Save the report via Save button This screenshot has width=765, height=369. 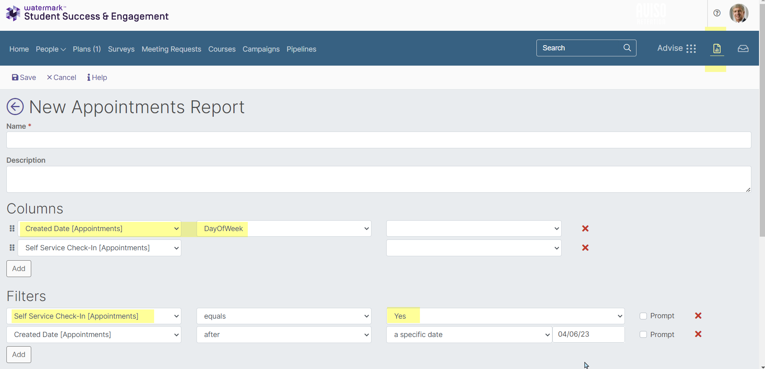(x=24, y=78)
